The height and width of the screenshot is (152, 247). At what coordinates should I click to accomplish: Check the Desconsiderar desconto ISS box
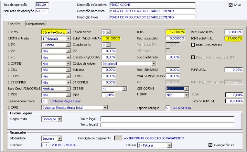[193, 57]
